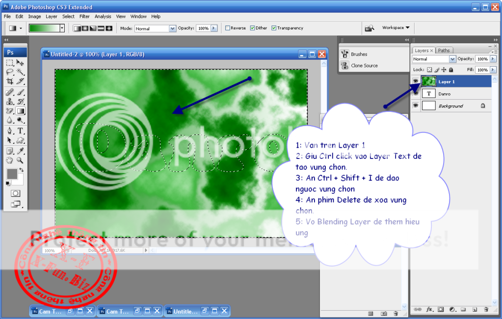Toggle lock position
This screenshot has width=502, height=319.
click(444, 70)
